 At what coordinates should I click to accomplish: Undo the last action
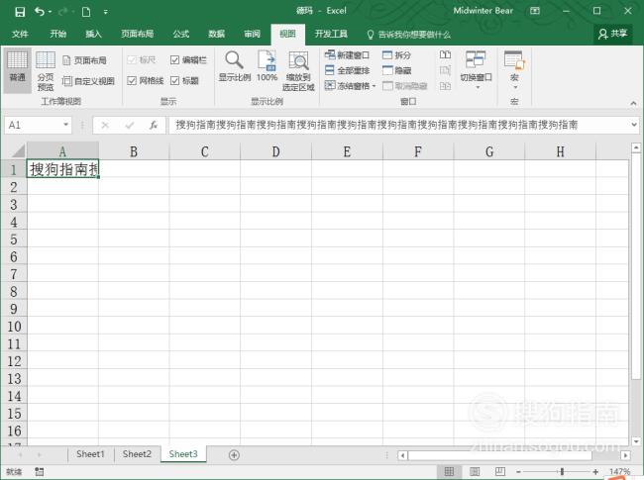tap(40, 12)
